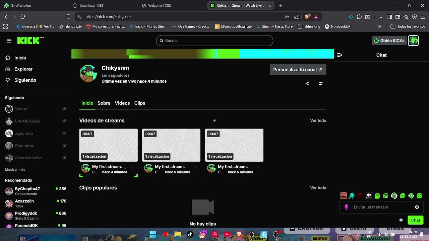Click the Brave Shields lion icon
The width and height of the screenshot is (429, 241).
(307, 17)
